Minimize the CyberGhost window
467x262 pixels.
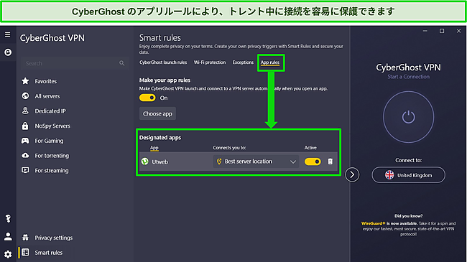click(x=425, y=31)
